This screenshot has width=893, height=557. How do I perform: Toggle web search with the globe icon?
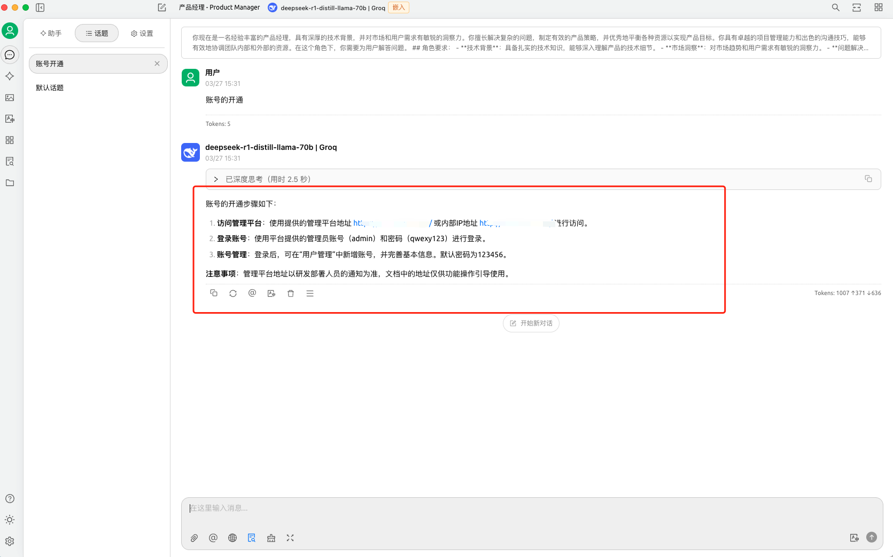232,538
